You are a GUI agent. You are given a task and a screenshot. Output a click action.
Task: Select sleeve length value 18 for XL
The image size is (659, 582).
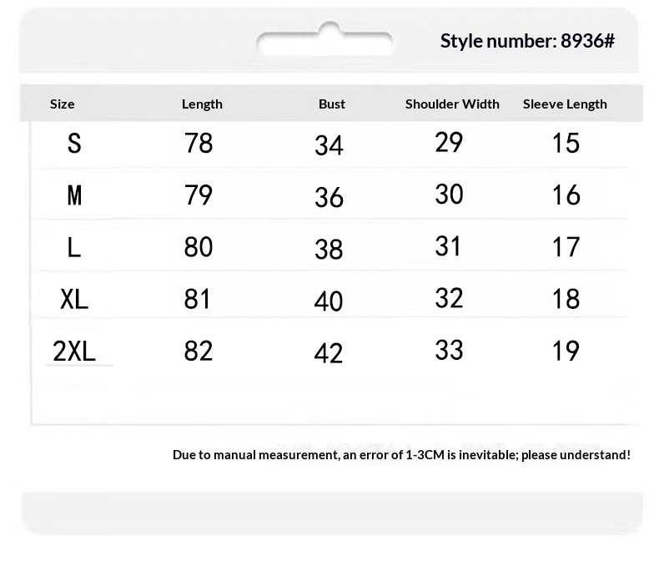(566, 299)
